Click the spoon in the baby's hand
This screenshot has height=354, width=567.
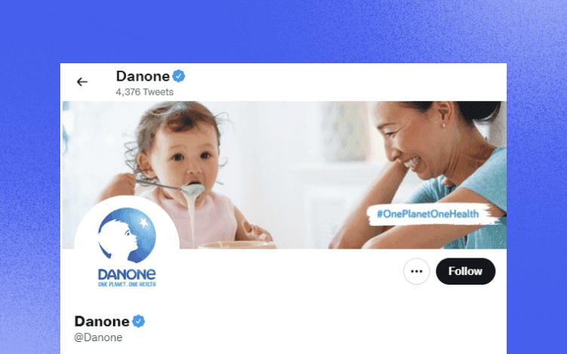coord(172,186)
